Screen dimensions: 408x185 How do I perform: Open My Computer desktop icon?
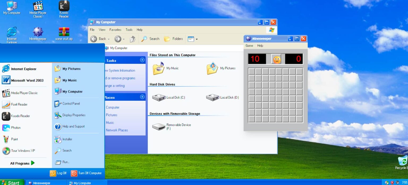tap(11, 7)
